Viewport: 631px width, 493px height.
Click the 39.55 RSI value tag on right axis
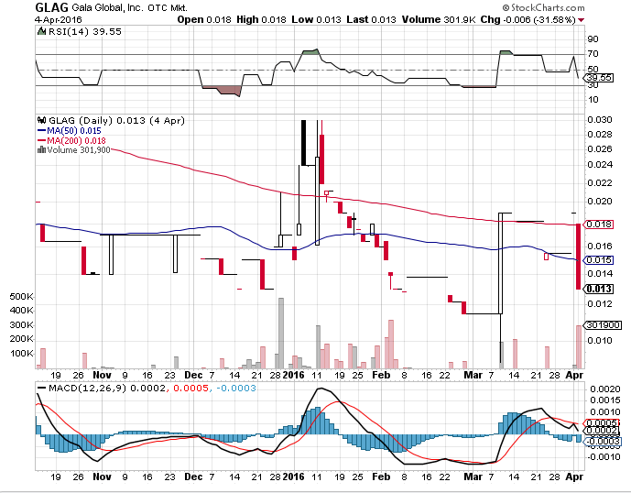599,78
